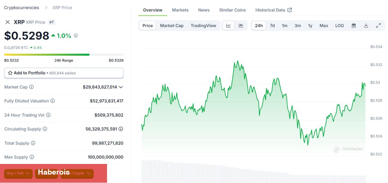This screenshot has height=183, width=388.
Task: Click the star icon in Add to Portfolio
Action: 10,73
